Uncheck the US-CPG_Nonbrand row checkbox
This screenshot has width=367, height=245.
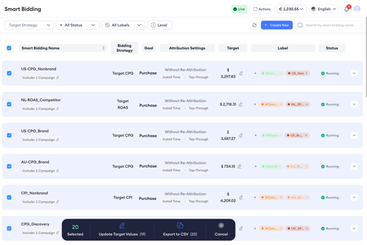pyautogui.click(x=9, y=73)
